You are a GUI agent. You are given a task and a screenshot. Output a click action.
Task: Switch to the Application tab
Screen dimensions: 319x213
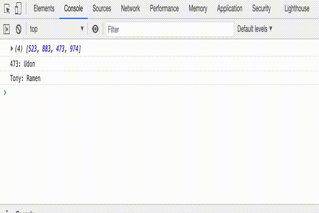coord(230,9)
